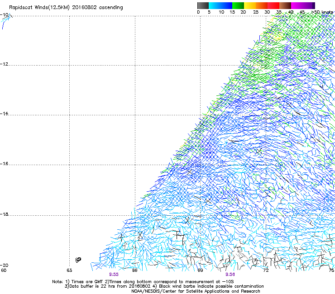Viewport: 335px width, 294px height.
Task: Click the data buffer note line
Action: coord(164,286)
